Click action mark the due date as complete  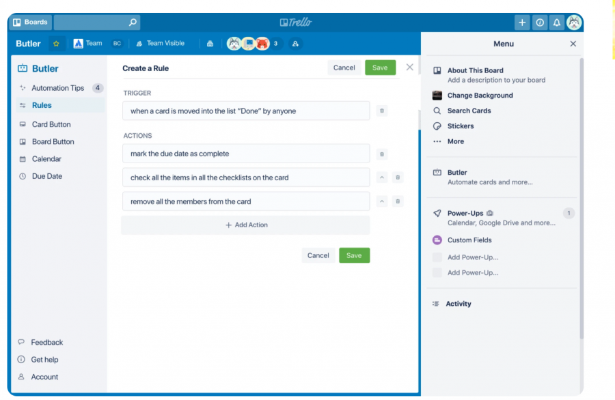246,154
